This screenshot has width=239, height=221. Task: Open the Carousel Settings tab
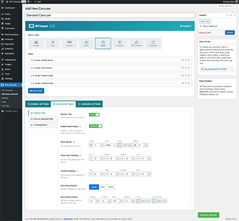click(x=89, y=104)
